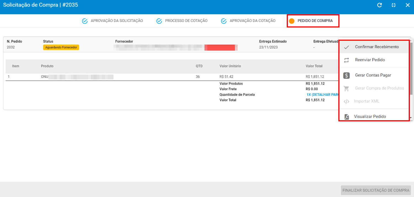The height and width of the screenshot is (197, 414).
Task: Click the Valor Unitário column header
Action: pyautogui.click(x=230, y=66)
